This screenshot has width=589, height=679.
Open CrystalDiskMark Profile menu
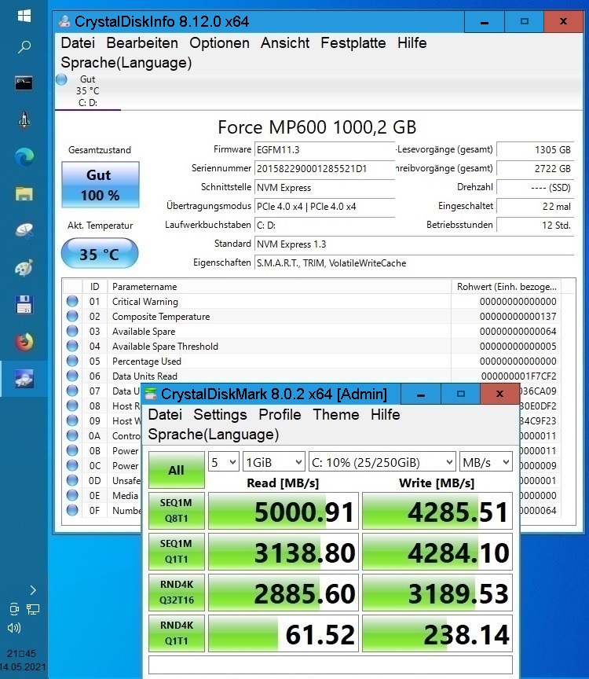pyautogui.click(x=280, y=414)
